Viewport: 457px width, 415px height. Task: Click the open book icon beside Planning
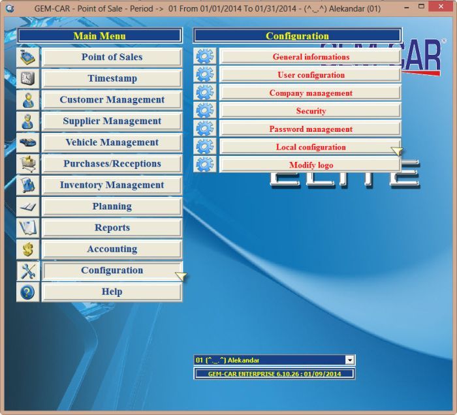[x=27, y=206]
